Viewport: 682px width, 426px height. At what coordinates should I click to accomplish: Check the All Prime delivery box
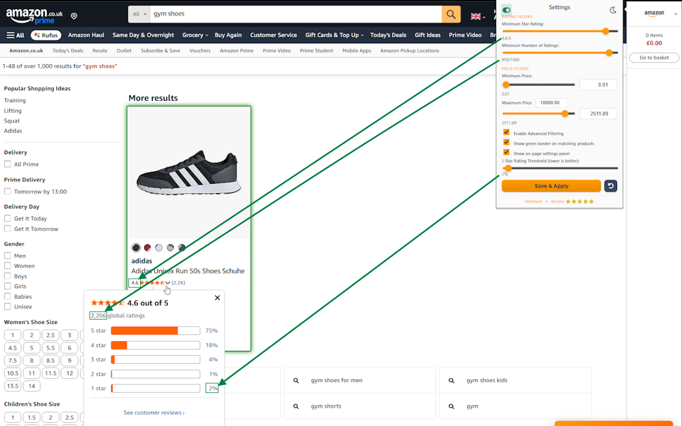coord(7,164)
